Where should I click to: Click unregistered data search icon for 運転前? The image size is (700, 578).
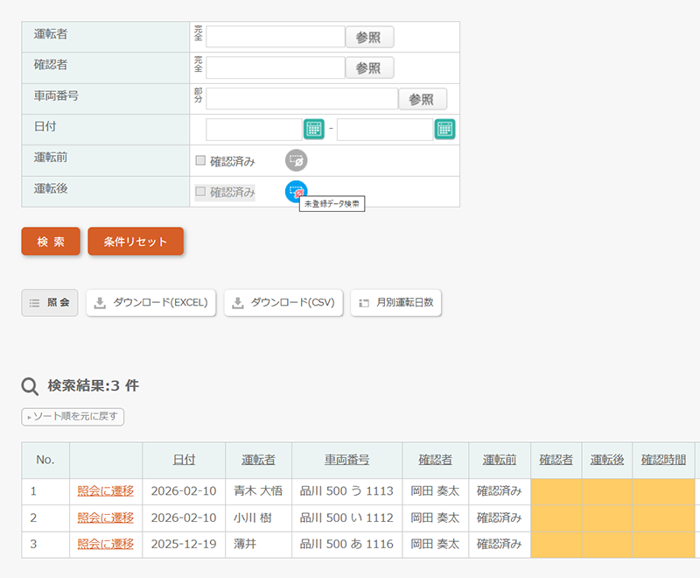coord(297,161)
